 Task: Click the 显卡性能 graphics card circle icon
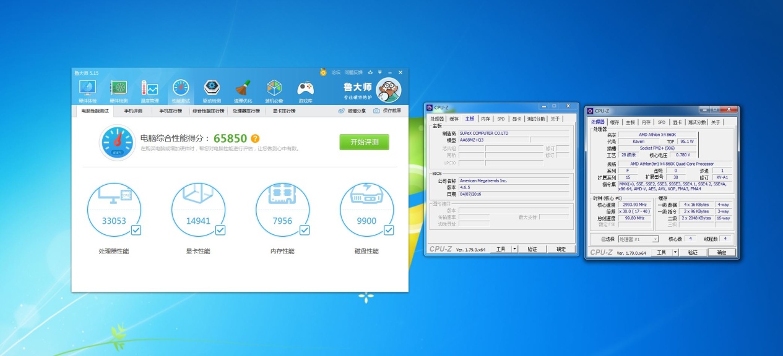click(x=198, y=210)
